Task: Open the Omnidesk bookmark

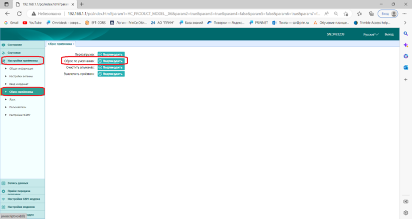Action: (x=63, y=23)
